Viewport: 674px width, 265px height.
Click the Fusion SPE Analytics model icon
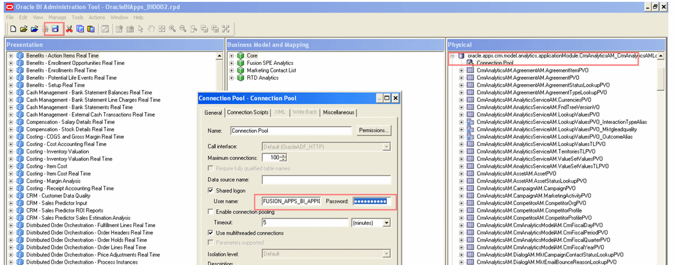tap(241, 63)
